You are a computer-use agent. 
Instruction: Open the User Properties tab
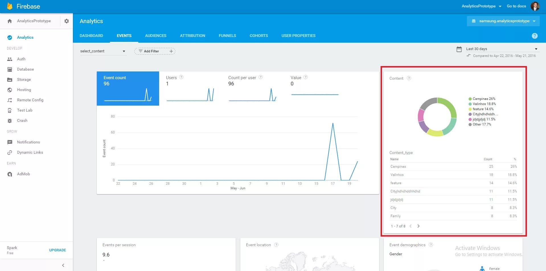298,36
